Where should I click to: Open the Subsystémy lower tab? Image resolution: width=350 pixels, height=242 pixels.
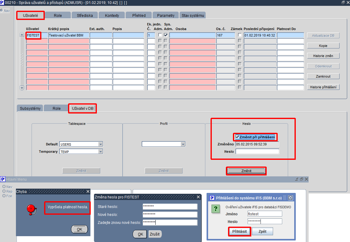[30, 108]
